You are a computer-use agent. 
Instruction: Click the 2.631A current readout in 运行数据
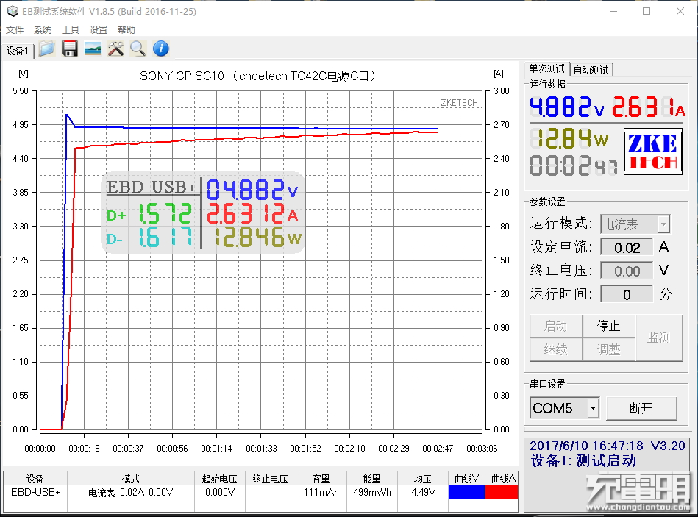coord(648,107)
